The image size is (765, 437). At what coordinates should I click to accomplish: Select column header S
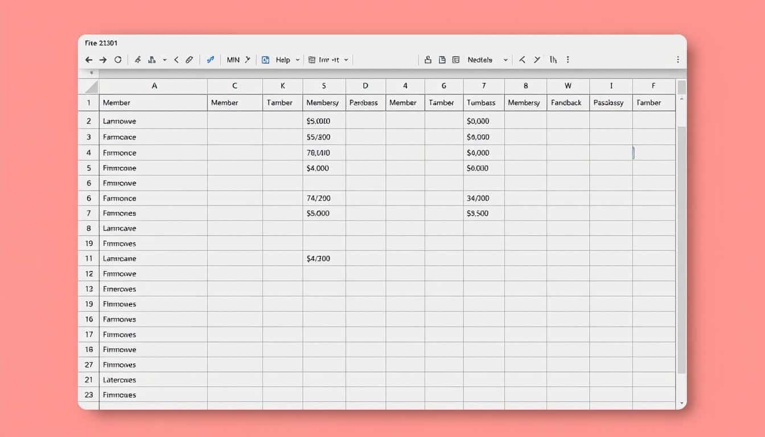324,86
